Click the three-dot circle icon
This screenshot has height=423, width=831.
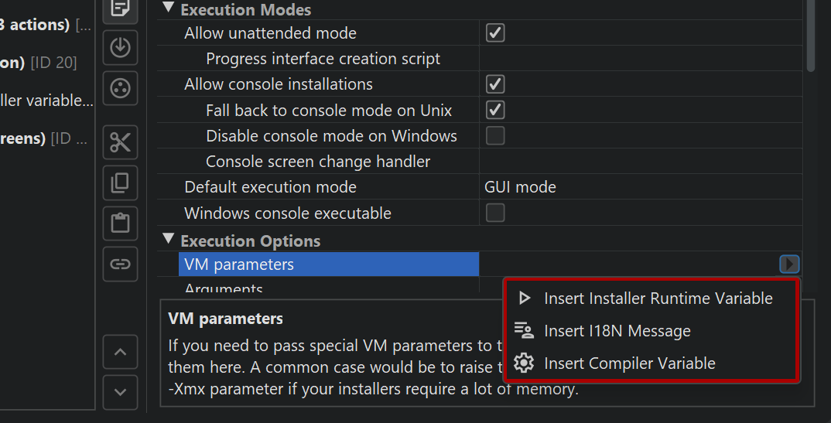click(x=120, y=87)
